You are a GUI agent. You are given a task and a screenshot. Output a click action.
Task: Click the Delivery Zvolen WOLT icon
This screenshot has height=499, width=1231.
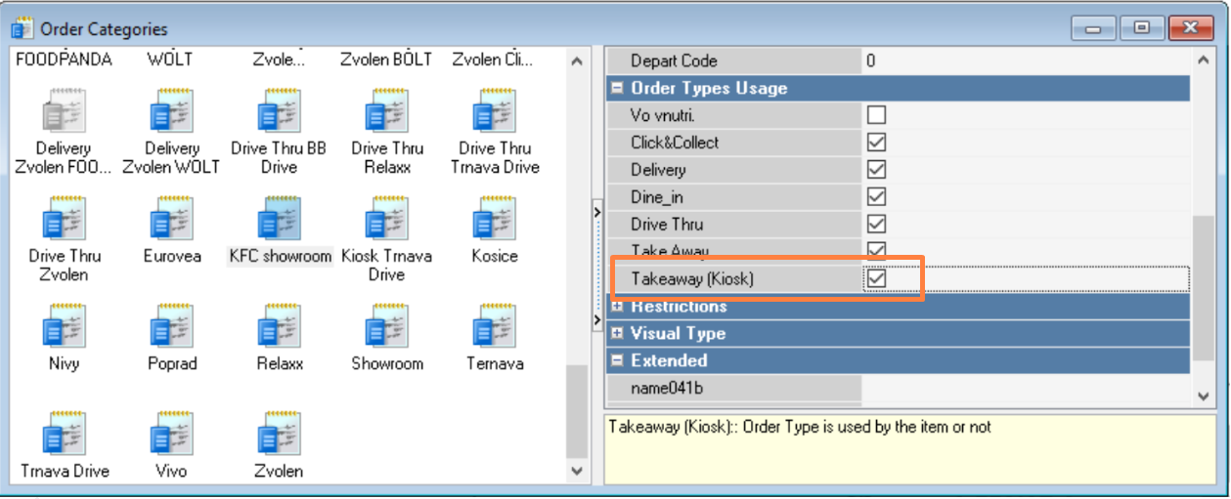pyautogui.click(x=172, y=113)
